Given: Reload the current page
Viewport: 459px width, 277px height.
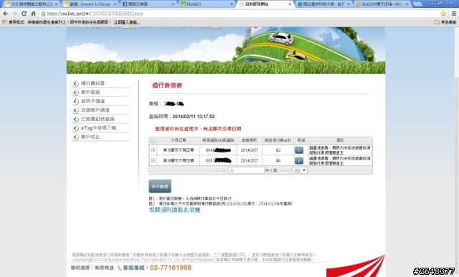Looking at the screenshot, I should point(24,14).
